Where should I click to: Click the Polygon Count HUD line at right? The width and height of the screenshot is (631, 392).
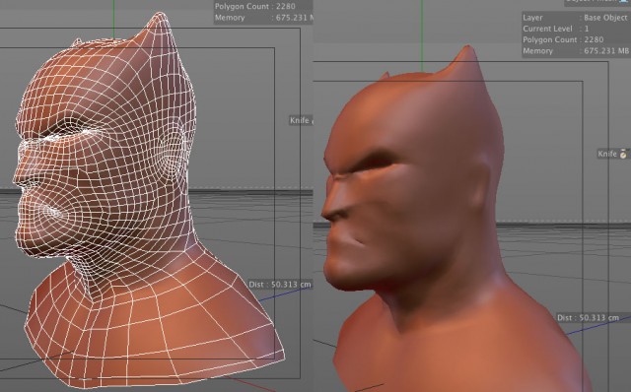563,39
